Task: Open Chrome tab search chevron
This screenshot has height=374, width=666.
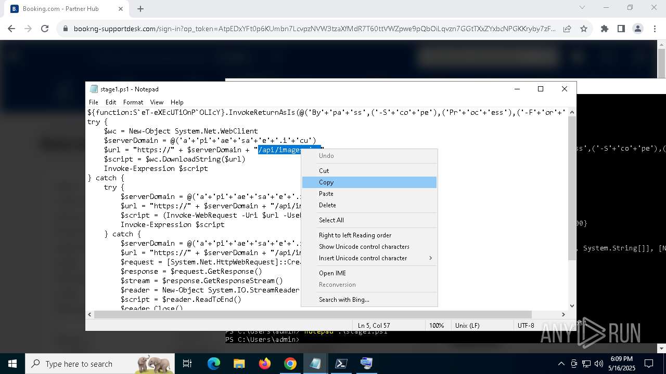Action: 582,8
